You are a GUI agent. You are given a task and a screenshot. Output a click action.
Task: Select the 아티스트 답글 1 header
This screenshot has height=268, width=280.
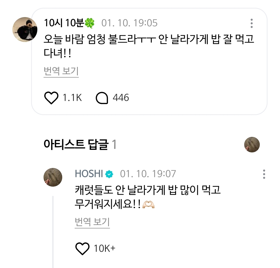(80, 145)
